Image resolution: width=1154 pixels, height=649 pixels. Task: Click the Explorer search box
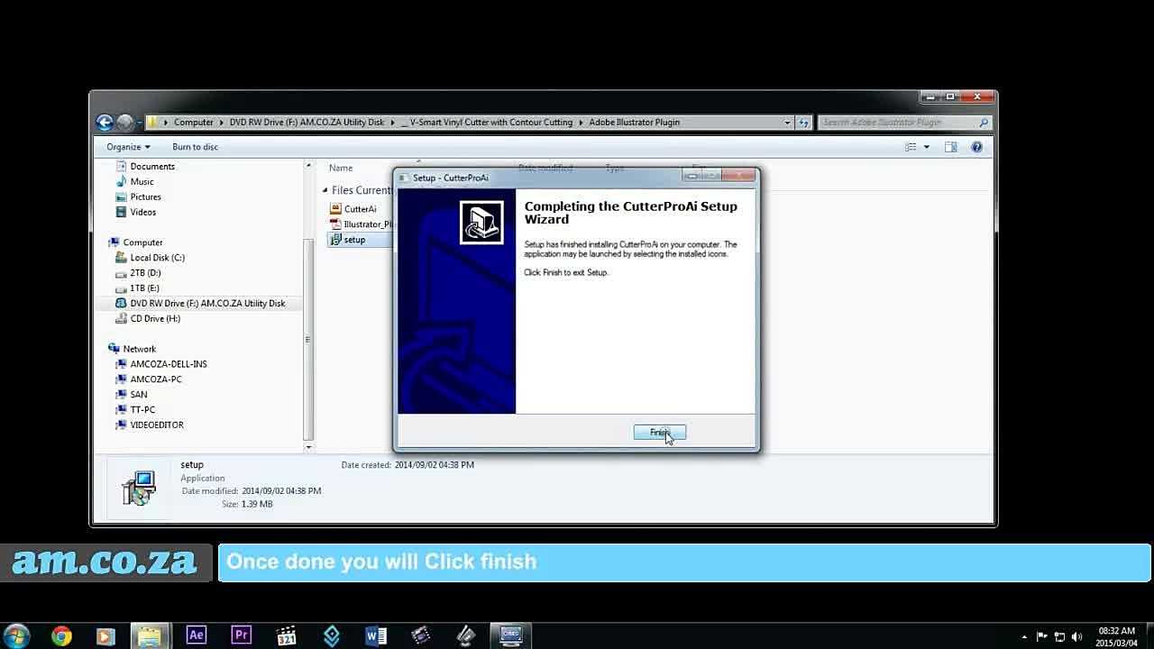(x=905, y=122)
